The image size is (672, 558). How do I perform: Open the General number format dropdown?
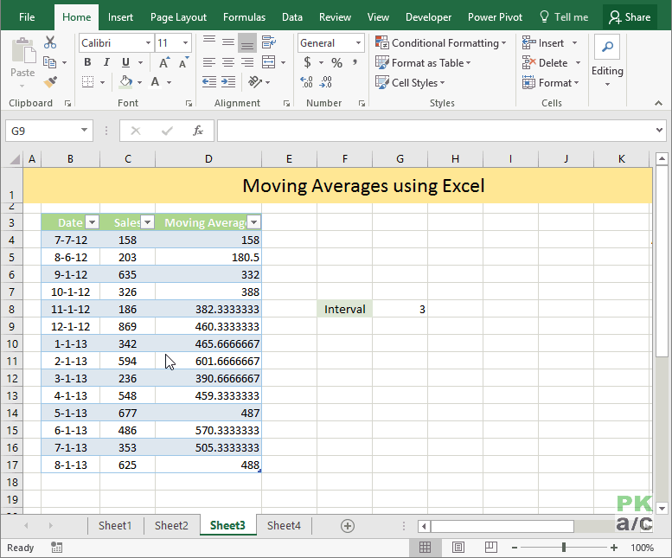[358, 43]
